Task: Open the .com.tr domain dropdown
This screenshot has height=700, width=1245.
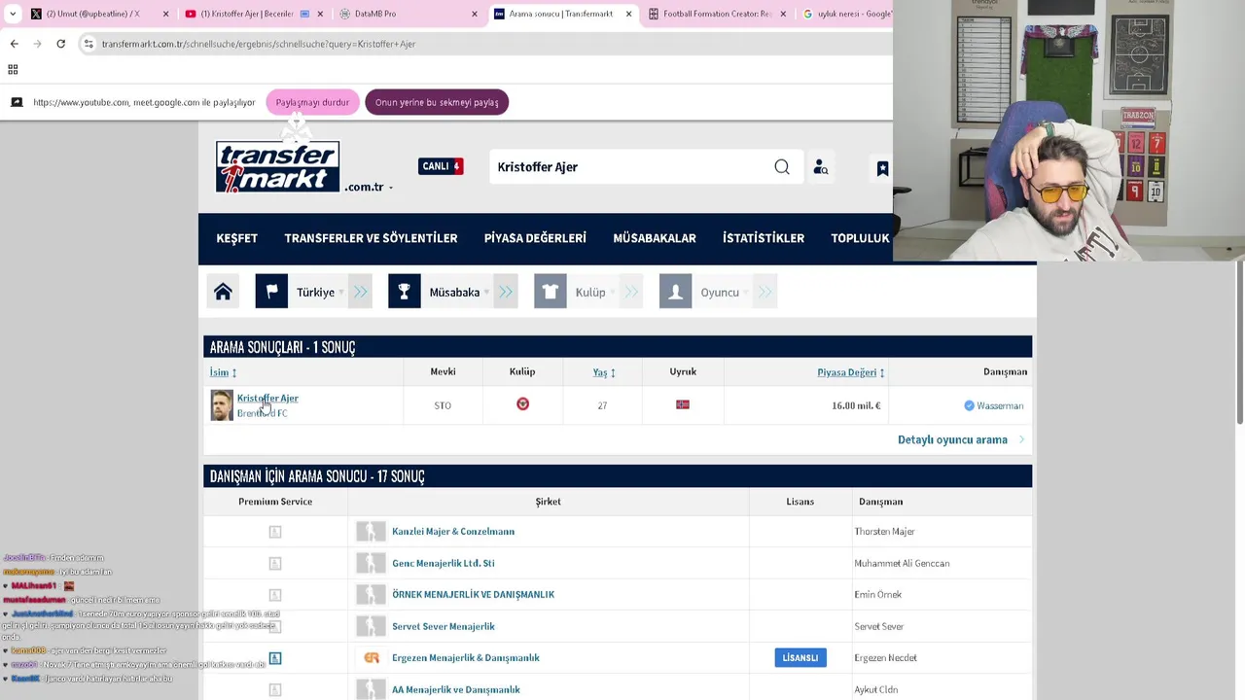Action: pos(370,187)
